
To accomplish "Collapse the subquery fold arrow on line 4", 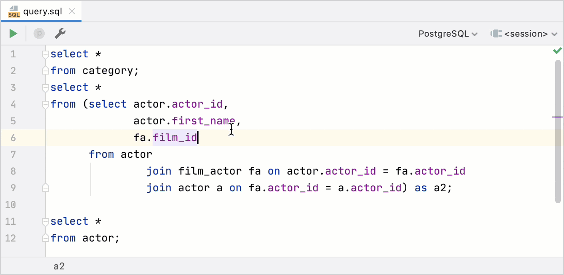I will (45, 104).
